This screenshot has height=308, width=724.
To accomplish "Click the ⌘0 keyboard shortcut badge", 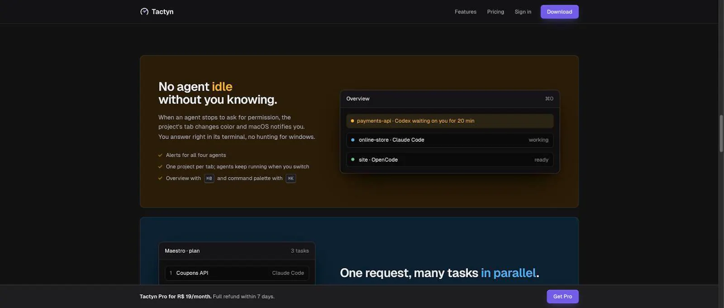I will coord(209,178).
